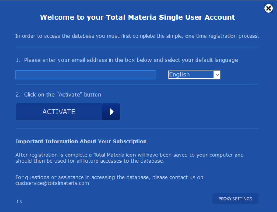
Task: Expand language list via chevron arrow
Action: click(217, 75)
